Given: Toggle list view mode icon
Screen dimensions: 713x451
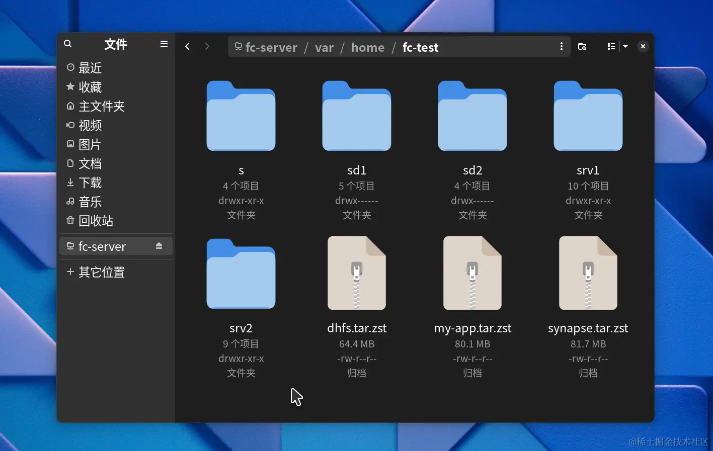Looking at the screenshot, I should (611, 46).
